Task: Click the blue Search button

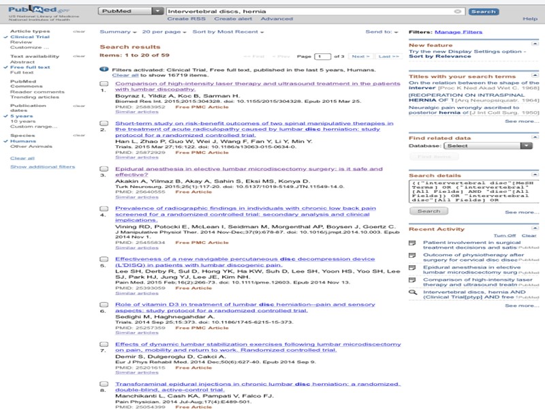Action: click(x=484, y=12)
